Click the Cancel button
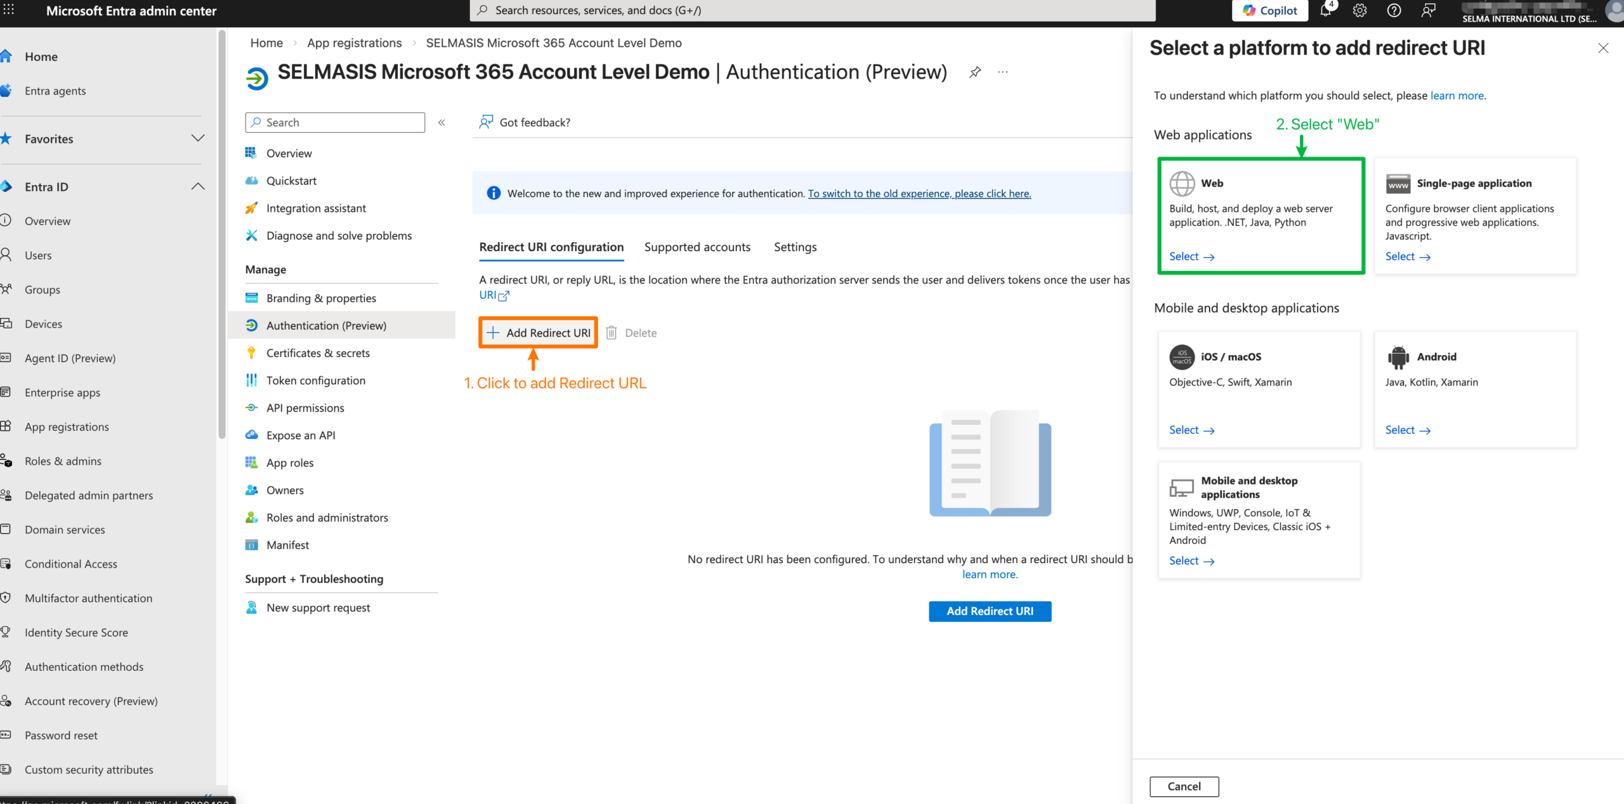Screen dimensions: 1624x804 tap(1184, 786)
